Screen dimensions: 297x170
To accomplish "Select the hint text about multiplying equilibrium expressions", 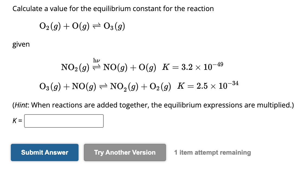I will [x=153, y=105].
